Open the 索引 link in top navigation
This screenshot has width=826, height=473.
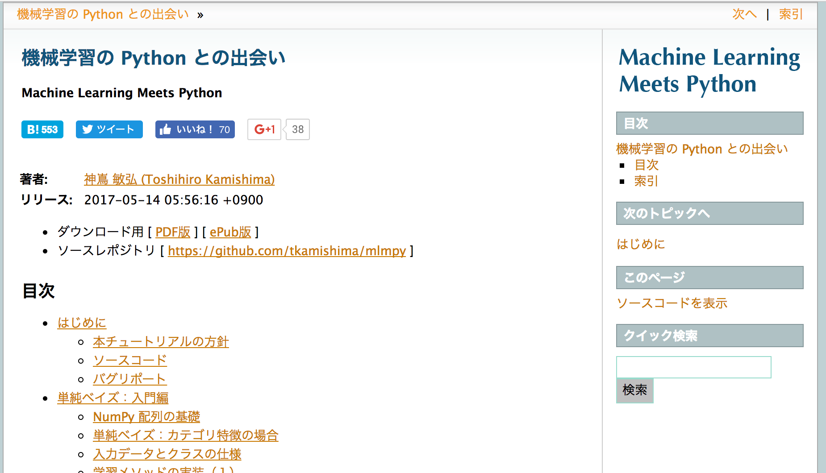click(791, 14)
